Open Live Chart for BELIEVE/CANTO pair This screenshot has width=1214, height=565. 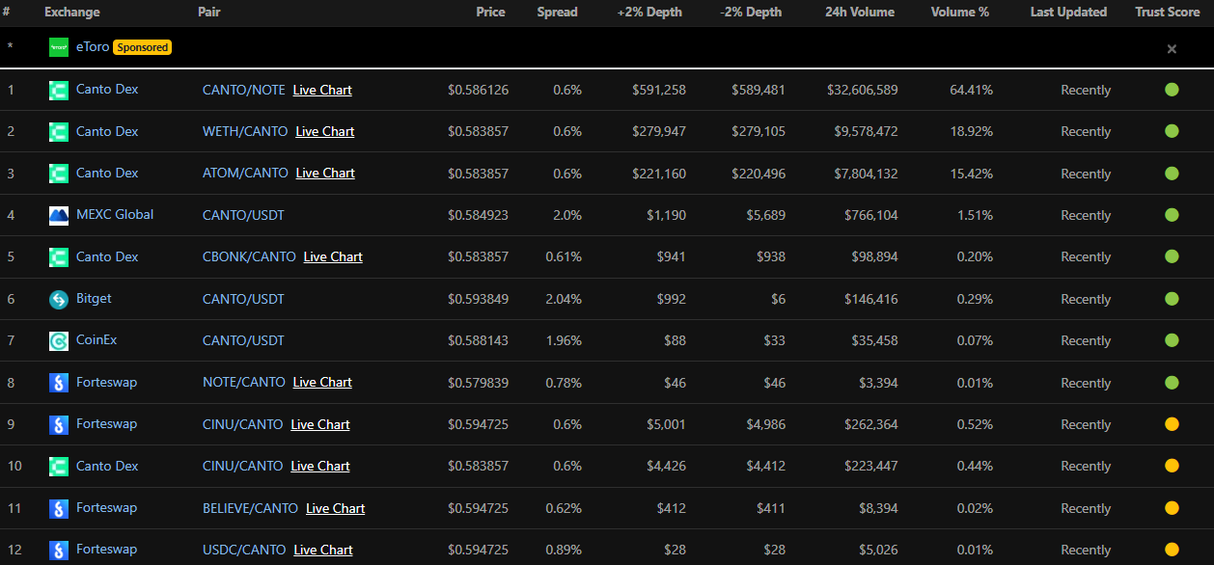335,508
